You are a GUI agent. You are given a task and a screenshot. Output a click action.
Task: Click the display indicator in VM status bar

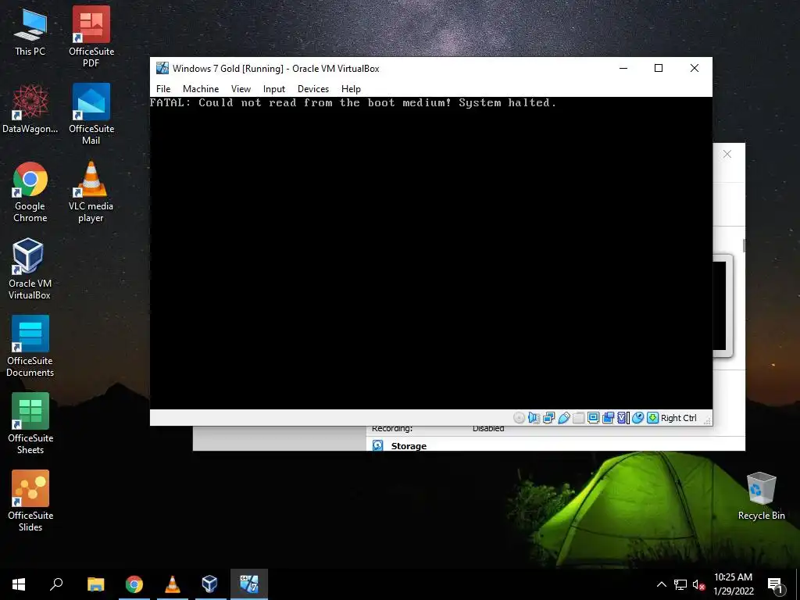593,419
